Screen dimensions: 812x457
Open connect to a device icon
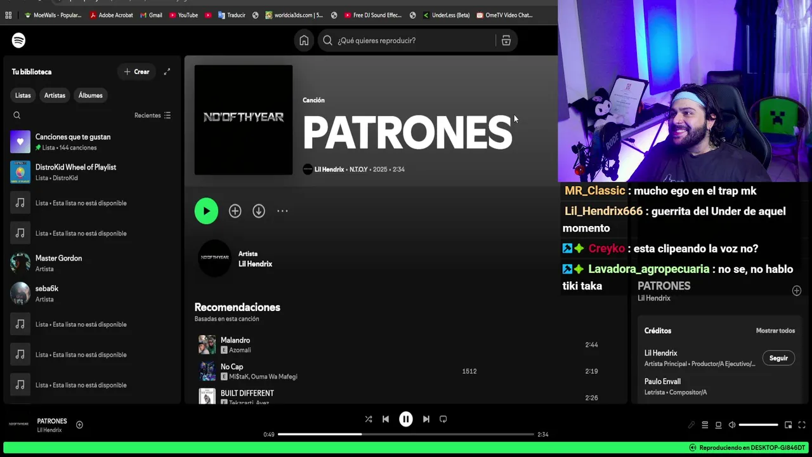718,425
